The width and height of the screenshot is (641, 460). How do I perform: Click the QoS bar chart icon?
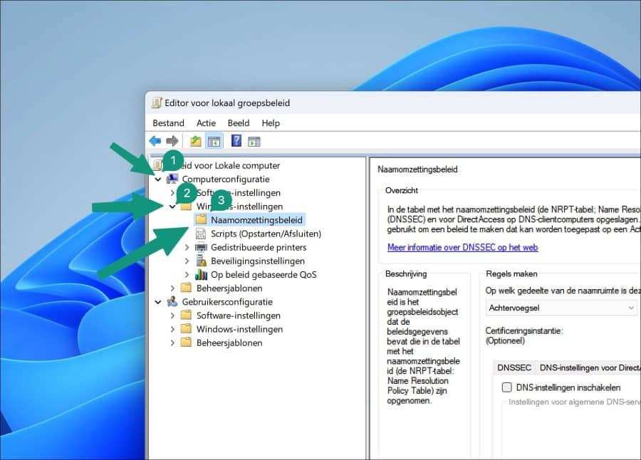201,274
